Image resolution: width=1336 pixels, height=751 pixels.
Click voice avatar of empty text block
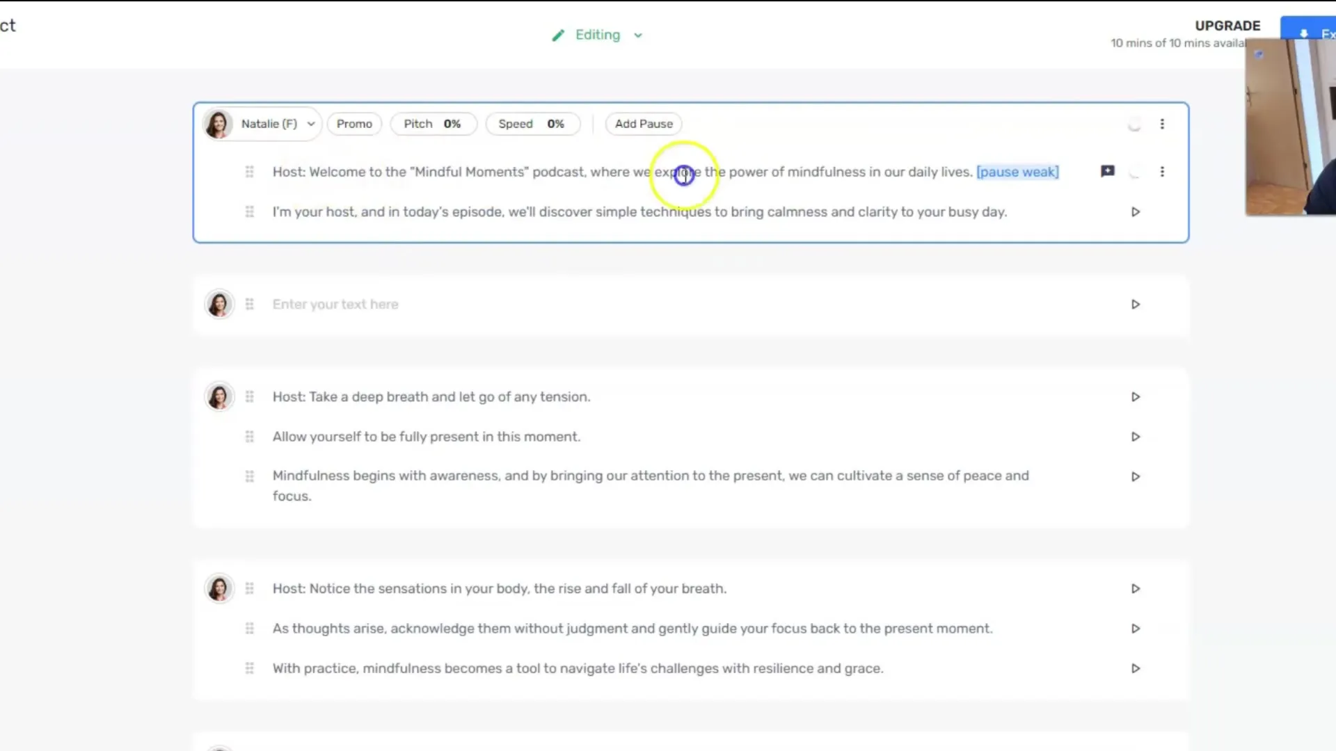(x=219, y=305)
